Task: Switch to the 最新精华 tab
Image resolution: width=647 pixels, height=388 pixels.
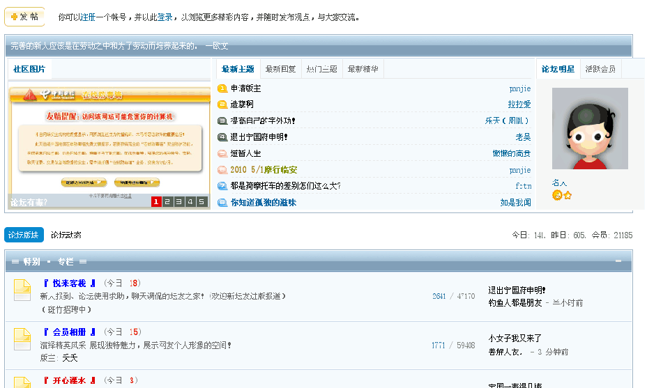Action: [363, 69]
